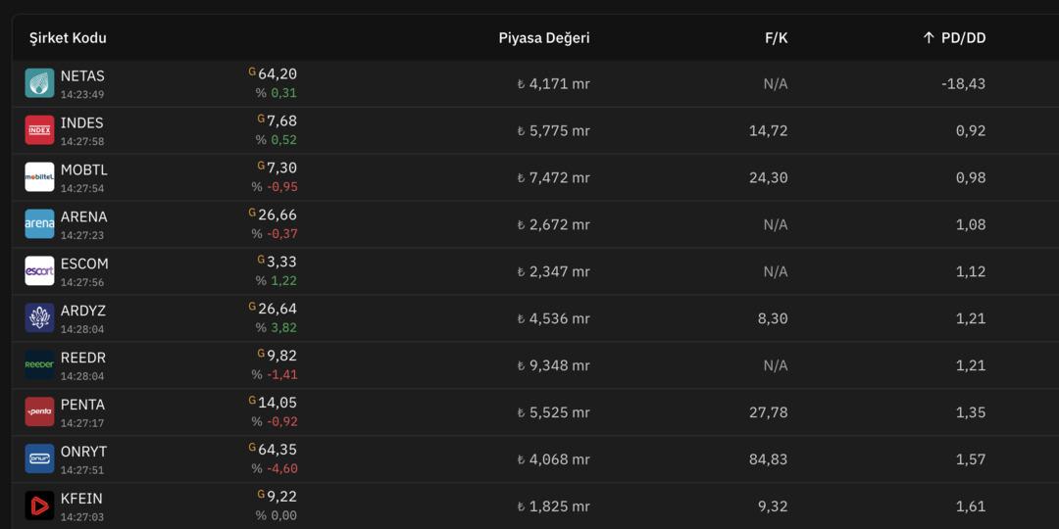Click the ONRYT logo icon
1059x529 pixels.
[39, 459]
